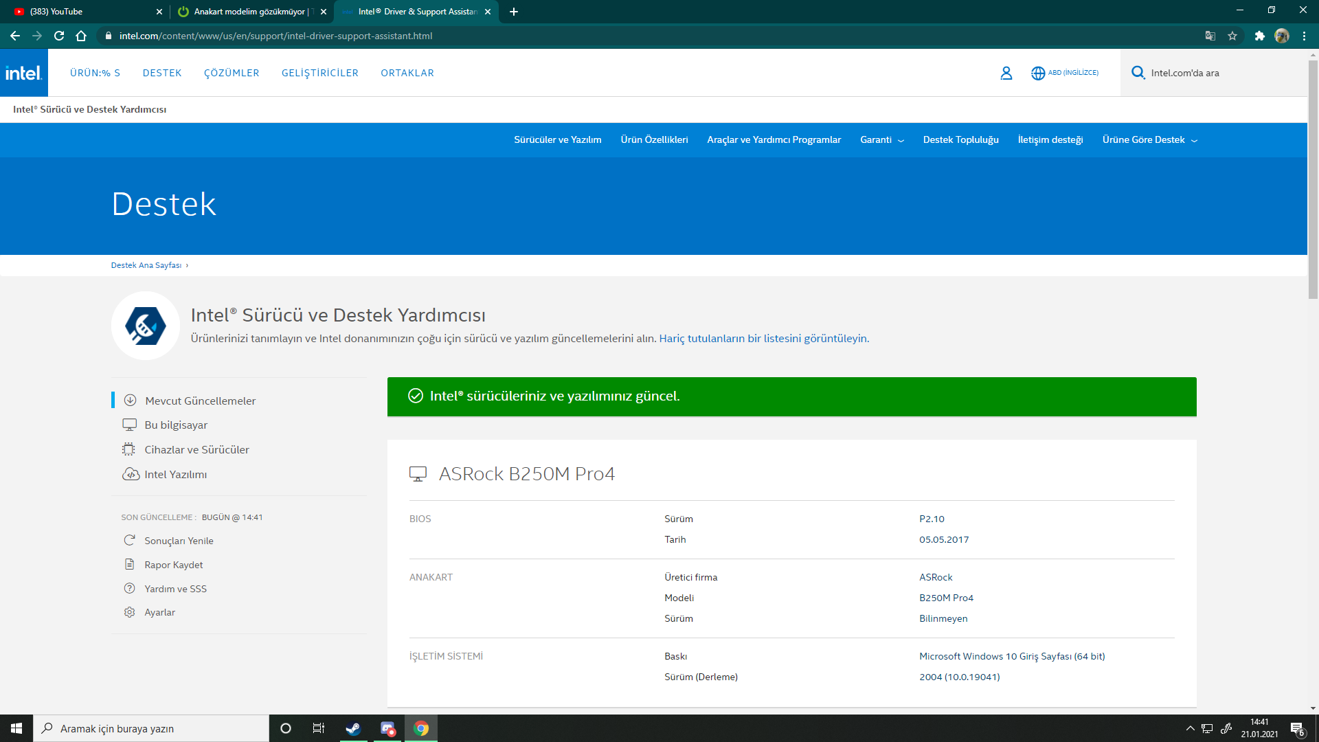Screen dimensions: 1319x742
Task: Click Chrome extensions puzzle icon
Action: coord(1259,36)
